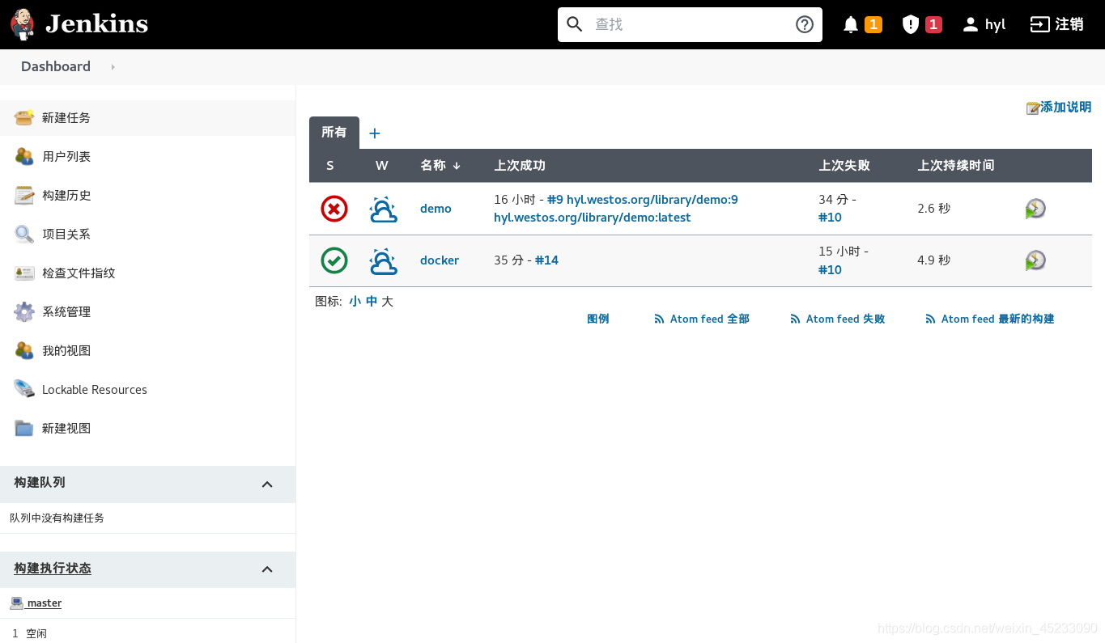1105x643 pixels.
Task: Open demo build #9 image link
Action: coord(643,199)
